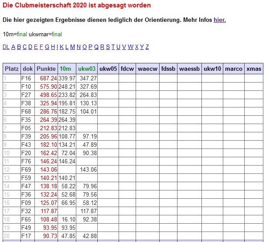This screenshot has height=242, width=266.
Task: Select total points value 575.90
Action: 46,86
